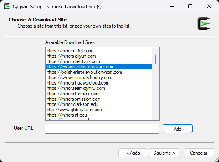Select cygwin.mirrors.hoobly.com mirror
This screenshot has height=162, width=219.
99,77
